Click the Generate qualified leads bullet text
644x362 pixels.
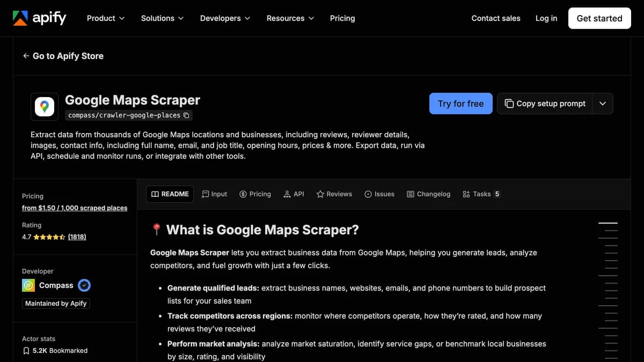tap(356, 294)
